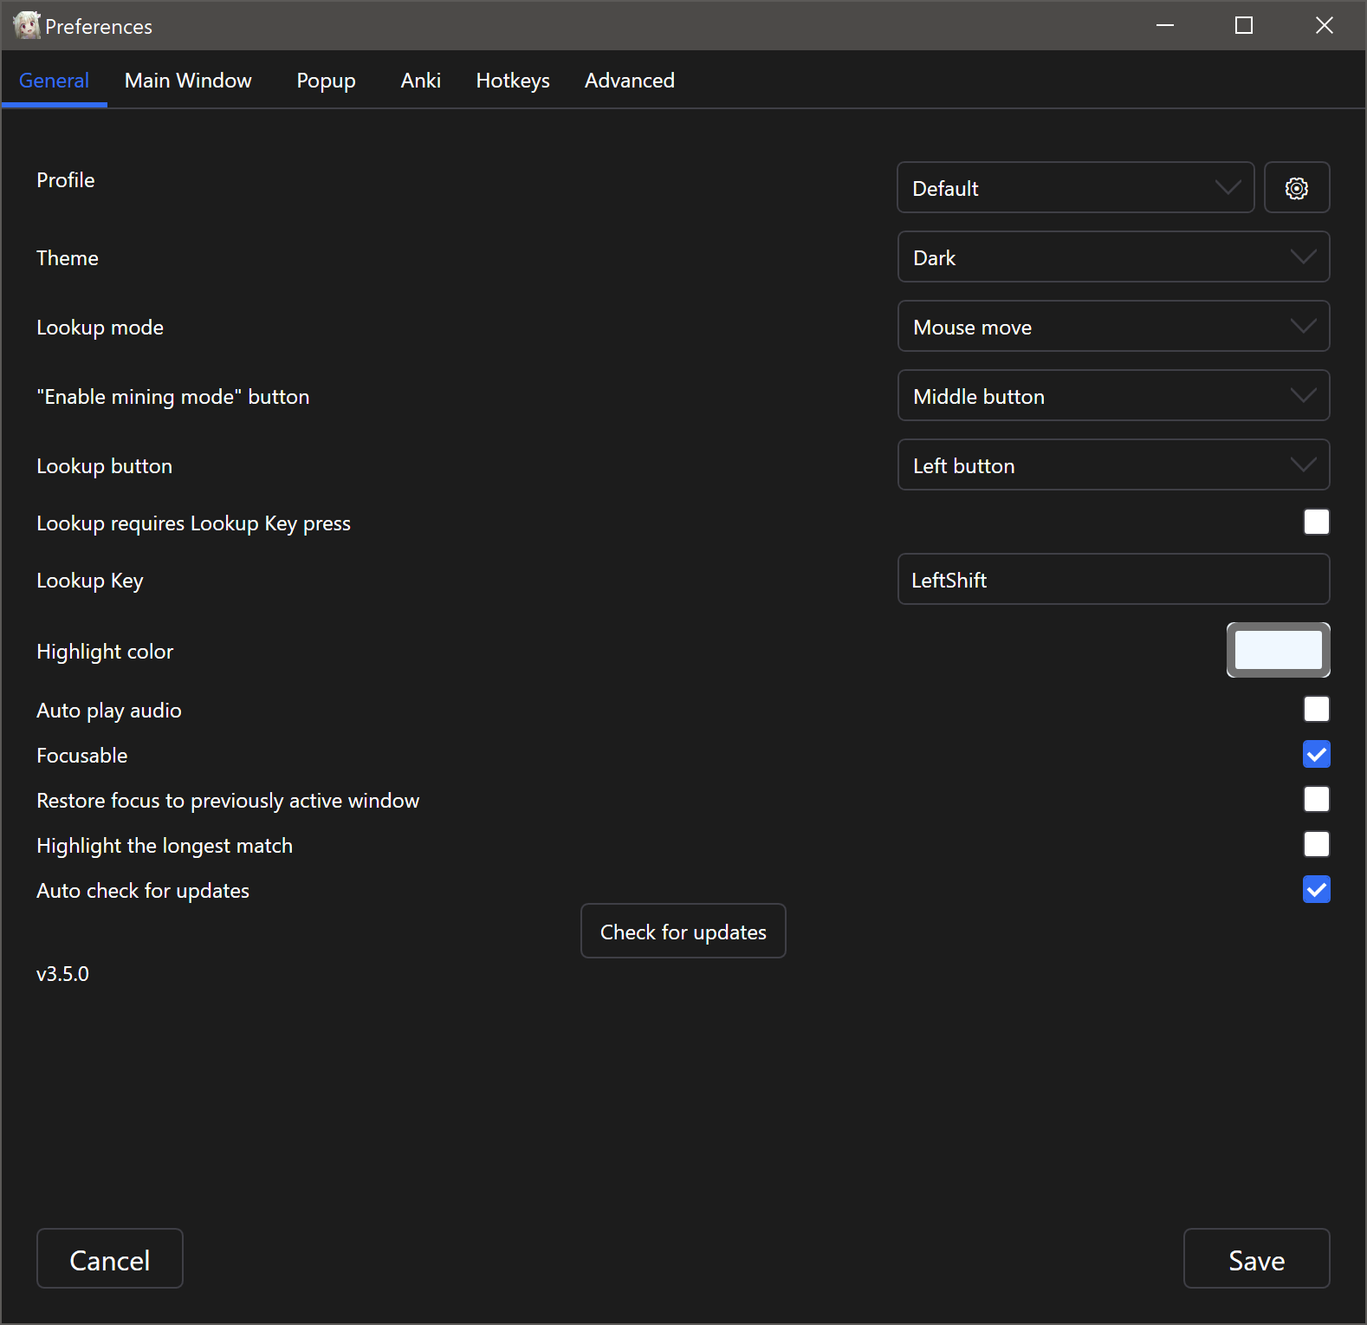Screen dimensions: 1367x1325
Task: Disable Auto check for updates
Action: [1316, 890]
